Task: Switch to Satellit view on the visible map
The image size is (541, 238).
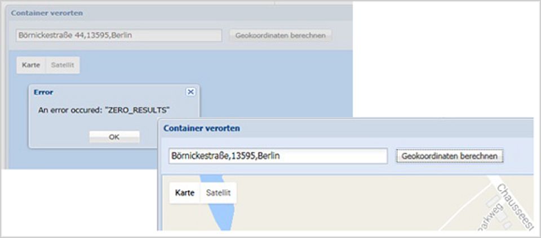Action: pos(218,193)
